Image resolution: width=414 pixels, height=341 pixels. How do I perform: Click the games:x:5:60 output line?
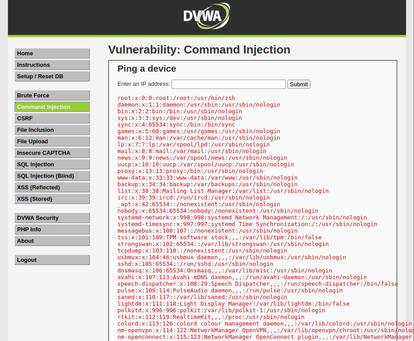click(x=199, y=131)
